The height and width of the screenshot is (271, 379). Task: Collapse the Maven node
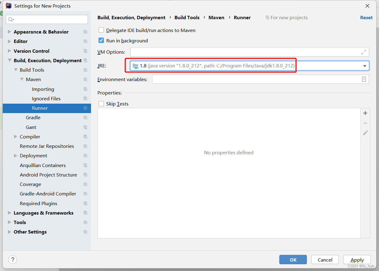[x=22, y=79]
